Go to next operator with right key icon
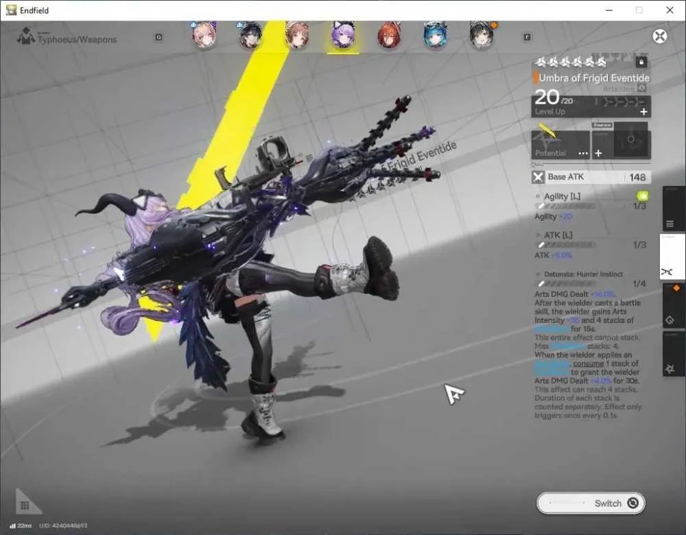The image size is (686, 535). coord(527,37)
